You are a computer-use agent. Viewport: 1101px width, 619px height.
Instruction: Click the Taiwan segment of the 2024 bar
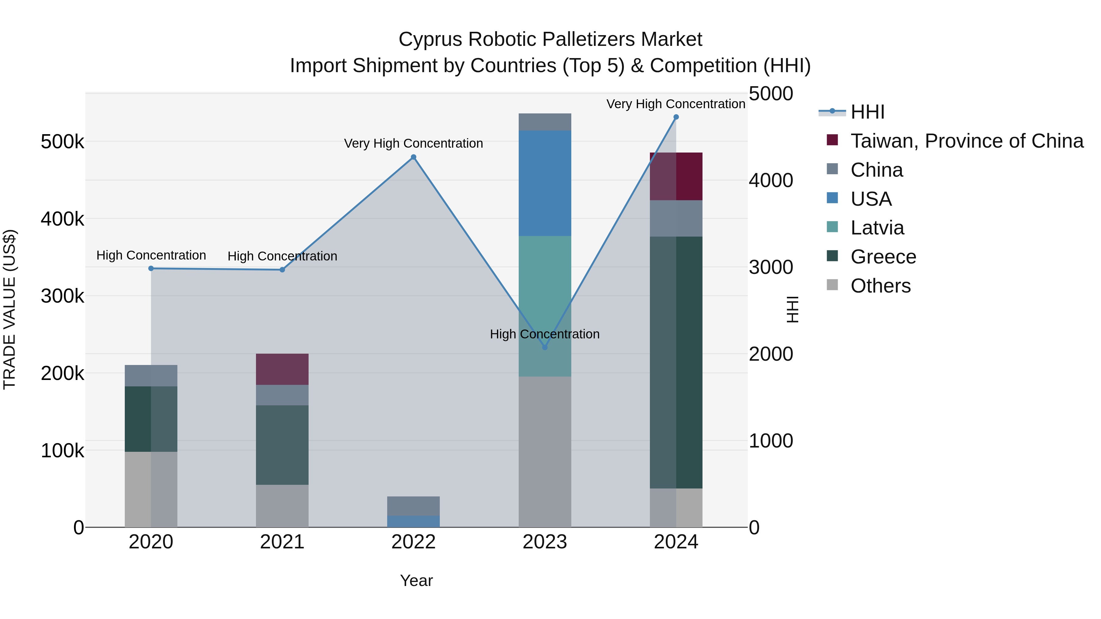click(x=676, y=176)
